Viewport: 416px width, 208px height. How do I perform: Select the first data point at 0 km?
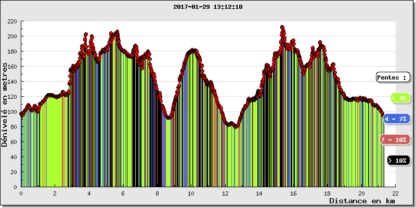click(21, 114)
